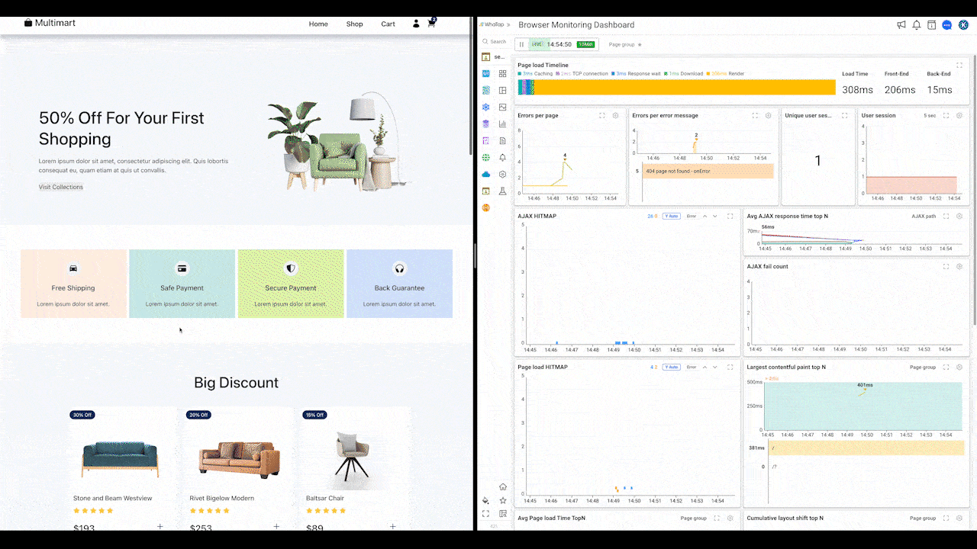This screenshot has height=549, width=977.
Task: Click the Visit Collections link
Action: 61,187
